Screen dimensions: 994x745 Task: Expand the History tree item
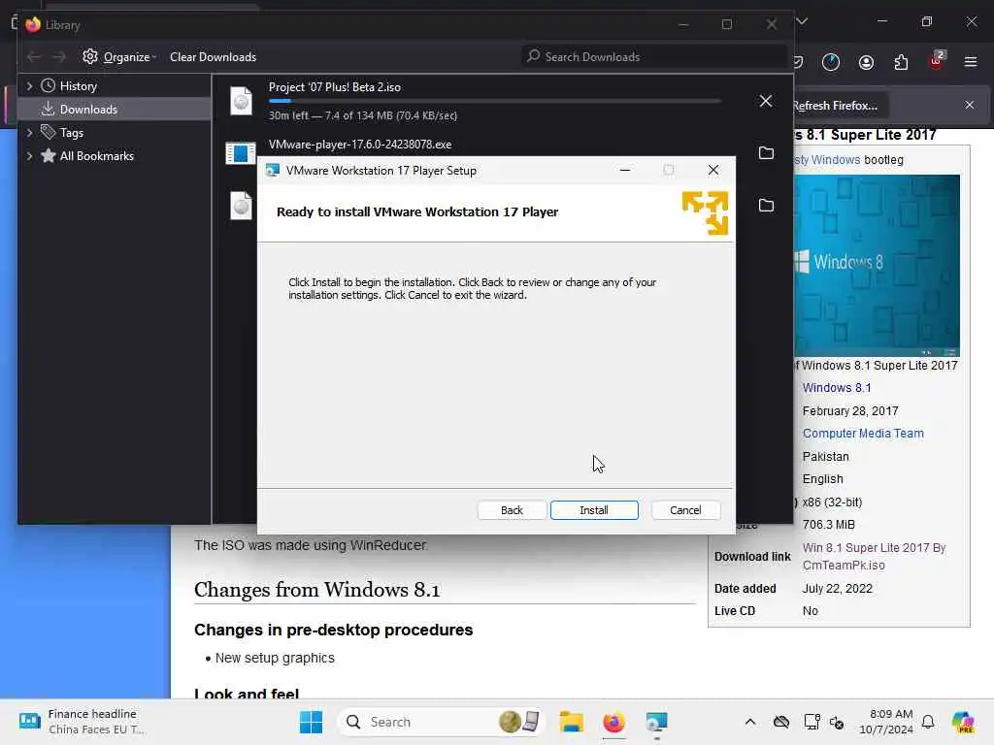click(29, 85)
